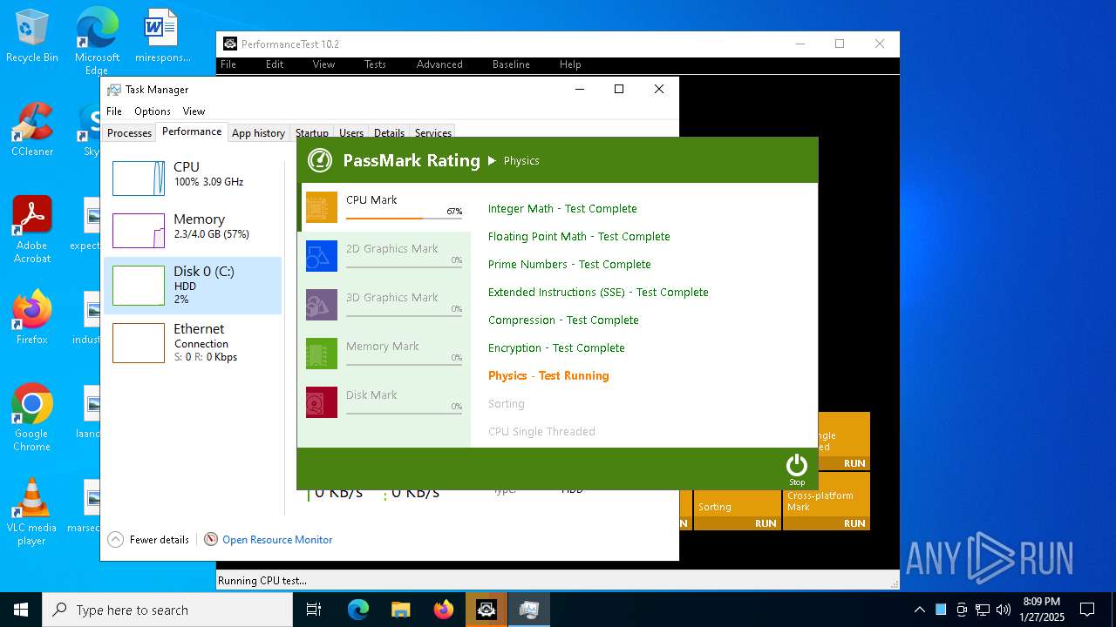Open the notification center
The image size is (1116, 627).
[1087, 610]
